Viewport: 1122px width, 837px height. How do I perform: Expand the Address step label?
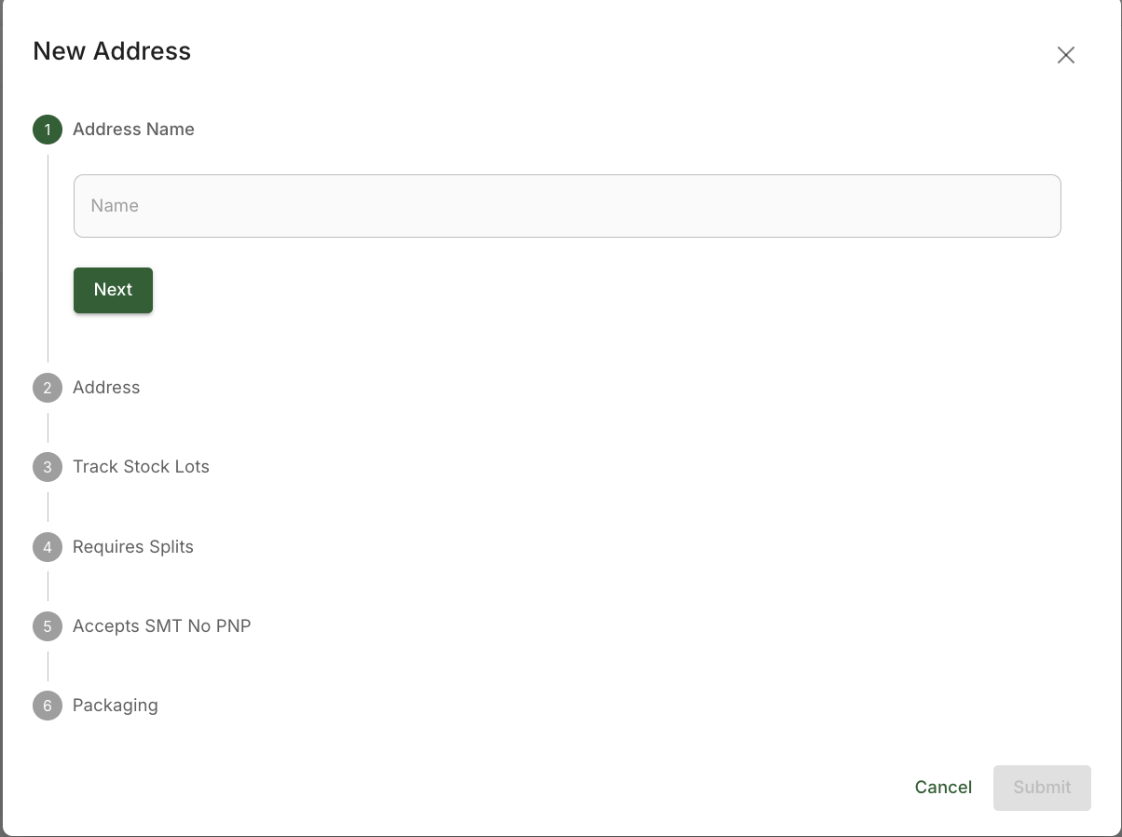[106, 388]
